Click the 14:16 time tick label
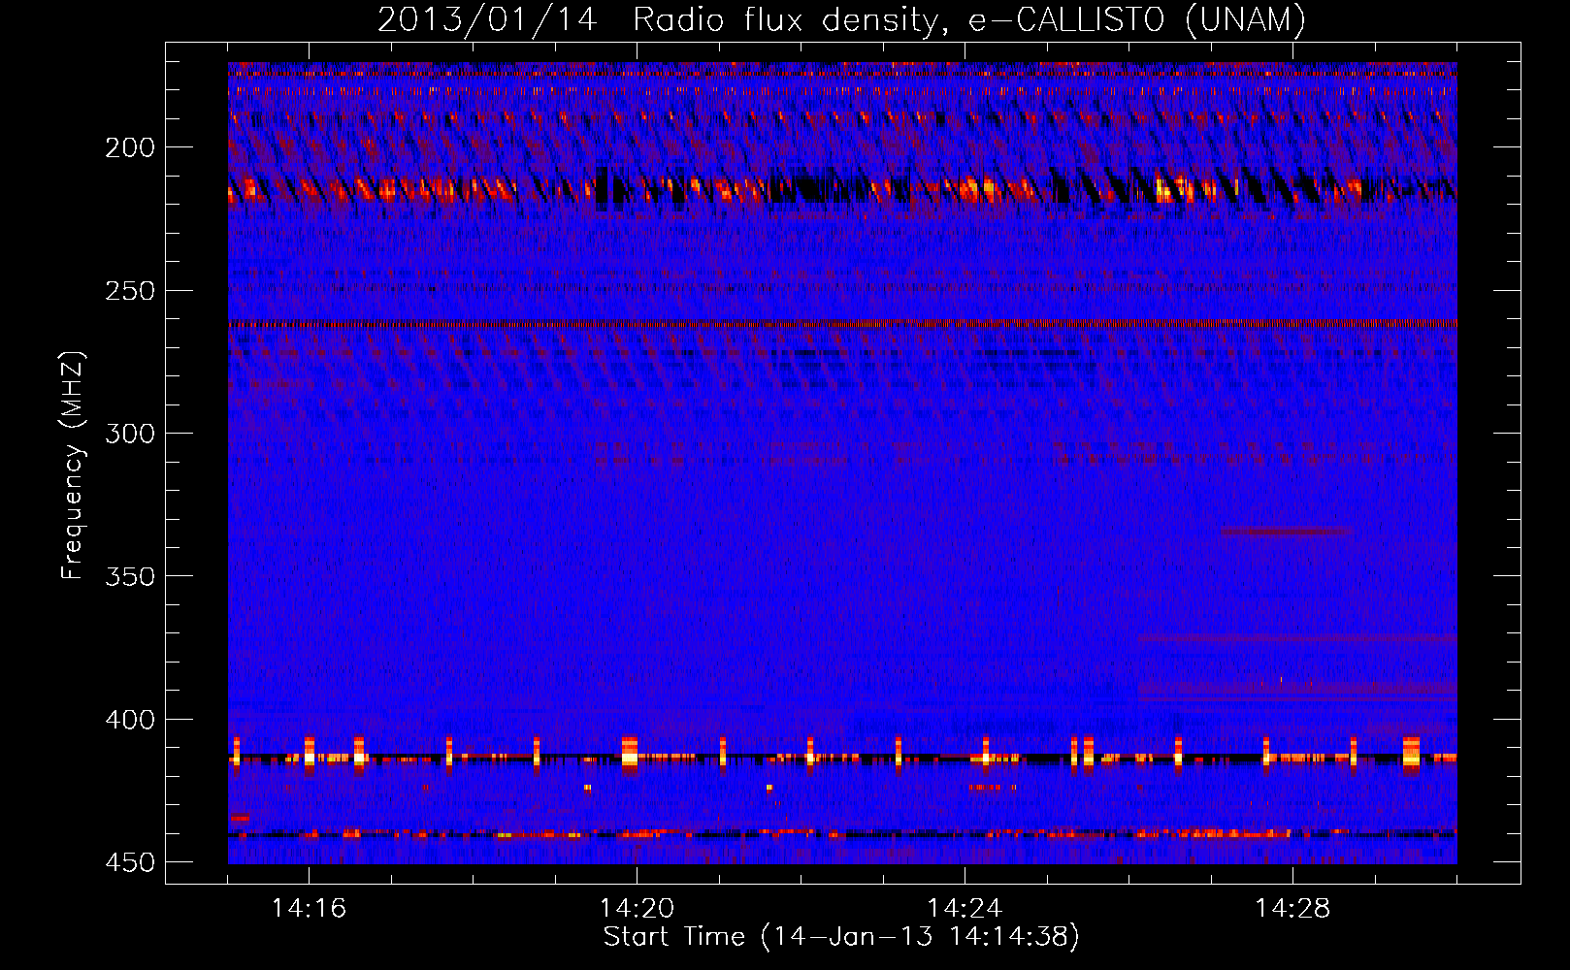 (309, 909)
